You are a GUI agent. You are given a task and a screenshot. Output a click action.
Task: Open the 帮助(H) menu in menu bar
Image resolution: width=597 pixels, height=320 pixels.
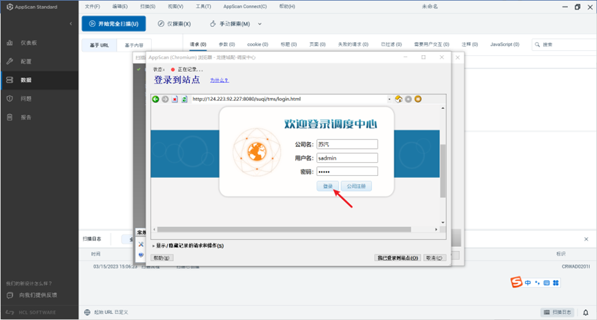pyautogui.click(x=287, y=6)
